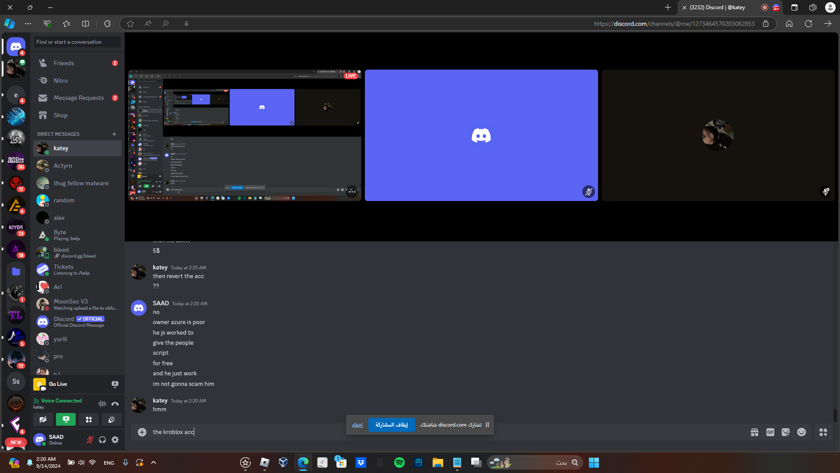Open Discord home direct messages icon
Viewport: 840px width, 473px height.
pyautogui.click(x=16, y=46)
